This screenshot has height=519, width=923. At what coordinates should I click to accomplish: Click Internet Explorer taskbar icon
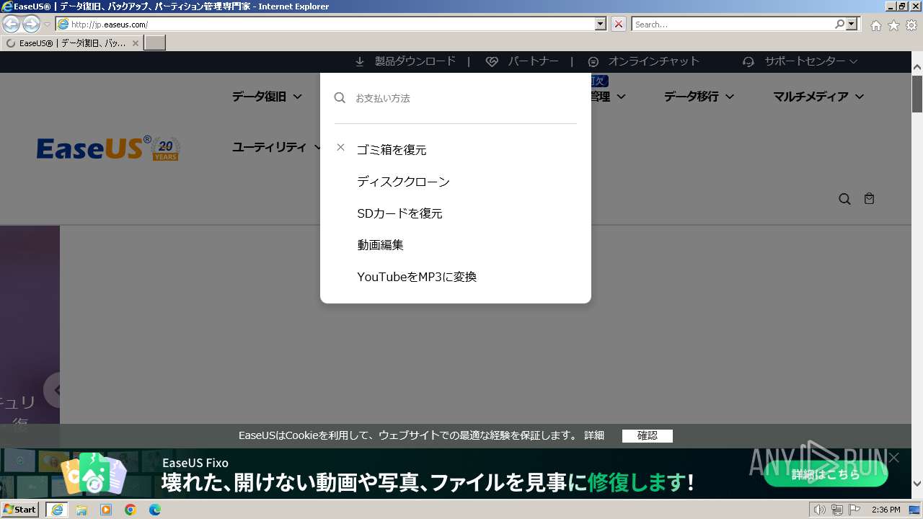click(x=57, y=510)
